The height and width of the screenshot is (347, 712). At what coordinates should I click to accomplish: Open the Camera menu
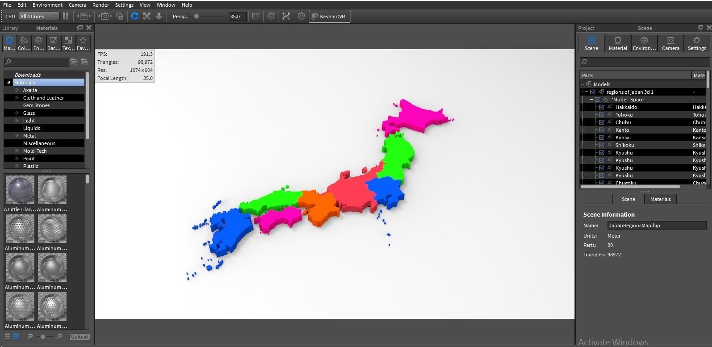tap(77, 5)
